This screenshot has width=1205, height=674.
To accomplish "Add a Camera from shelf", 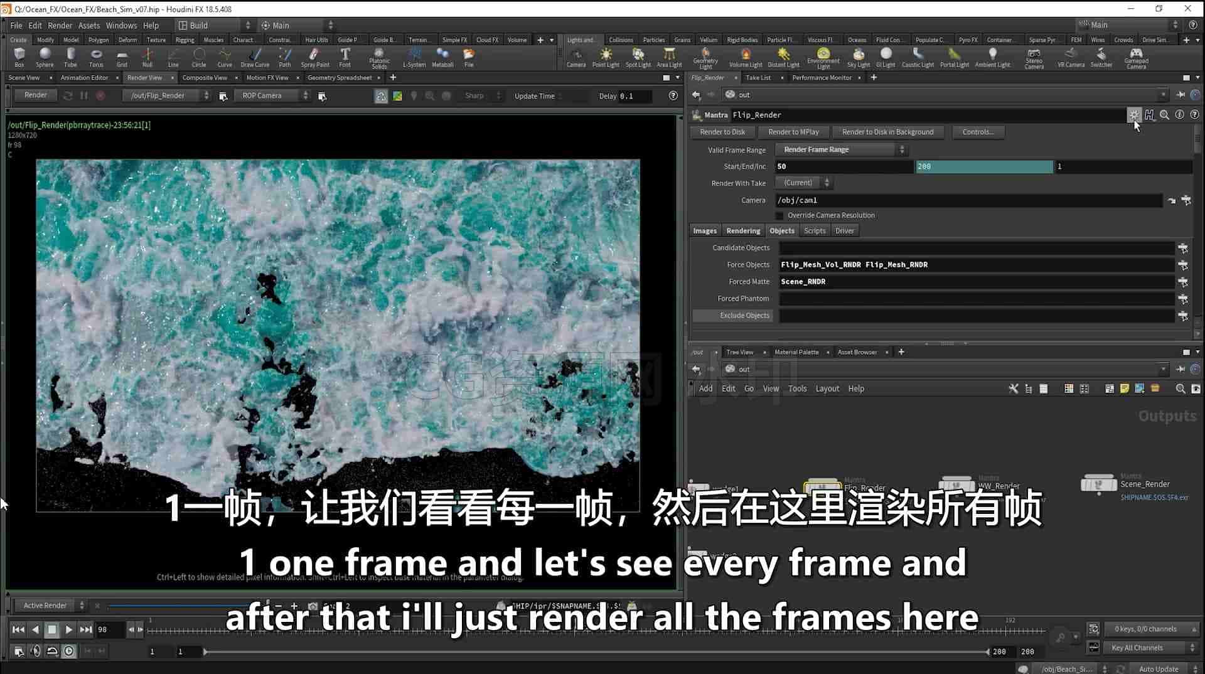I will point(576,57).
